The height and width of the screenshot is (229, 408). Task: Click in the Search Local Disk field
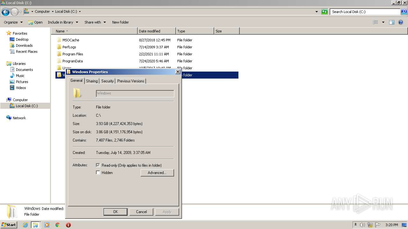(x=365, y=12)
